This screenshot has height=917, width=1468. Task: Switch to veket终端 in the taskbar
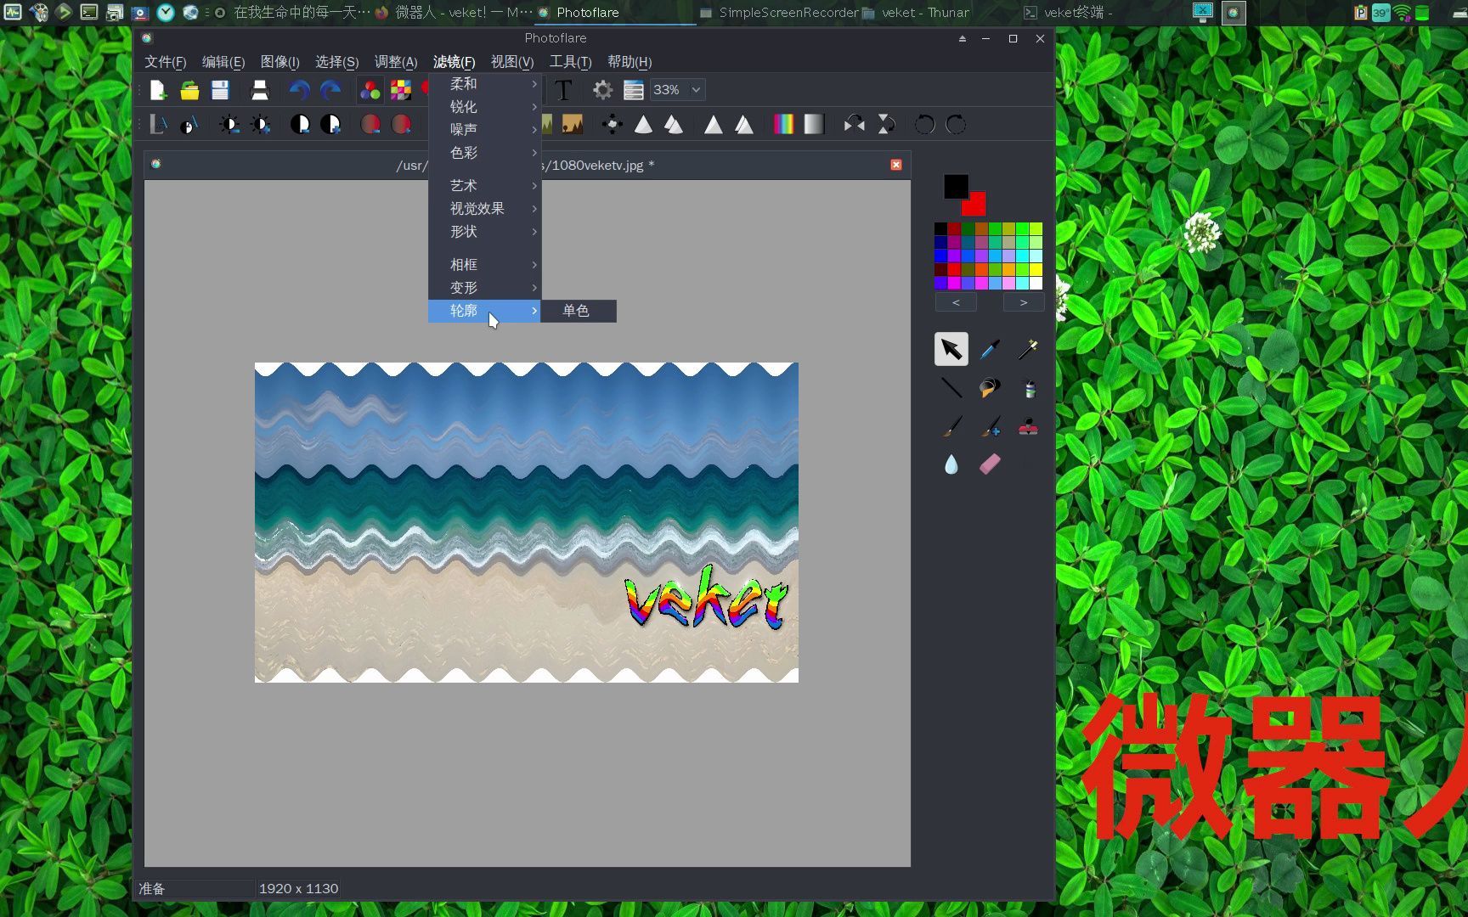tap(1069, 13)
